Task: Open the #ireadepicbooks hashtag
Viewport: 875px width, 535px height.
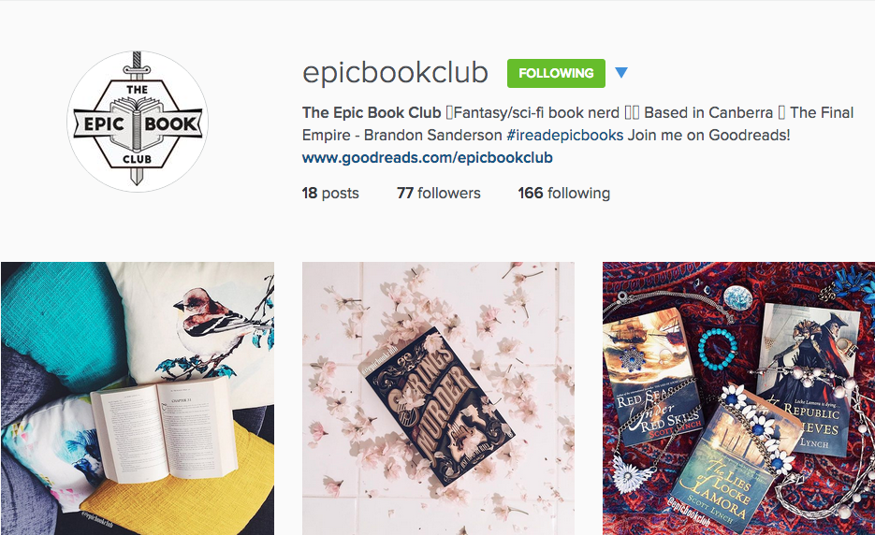Action: (x=564, y=135)
